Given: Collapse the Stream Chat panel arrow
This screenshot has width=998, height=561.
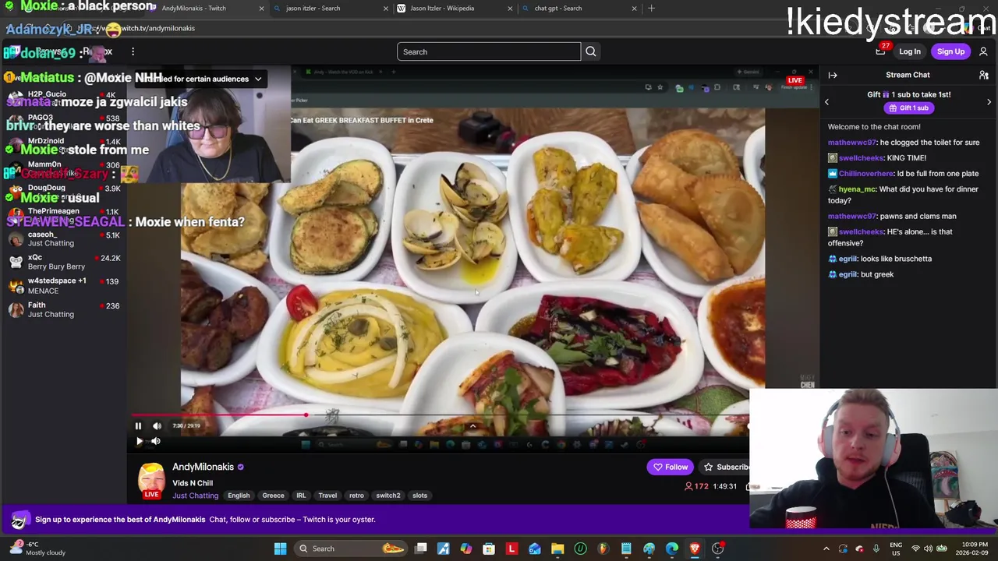Looking at the screenshot, I should (833, 75).
